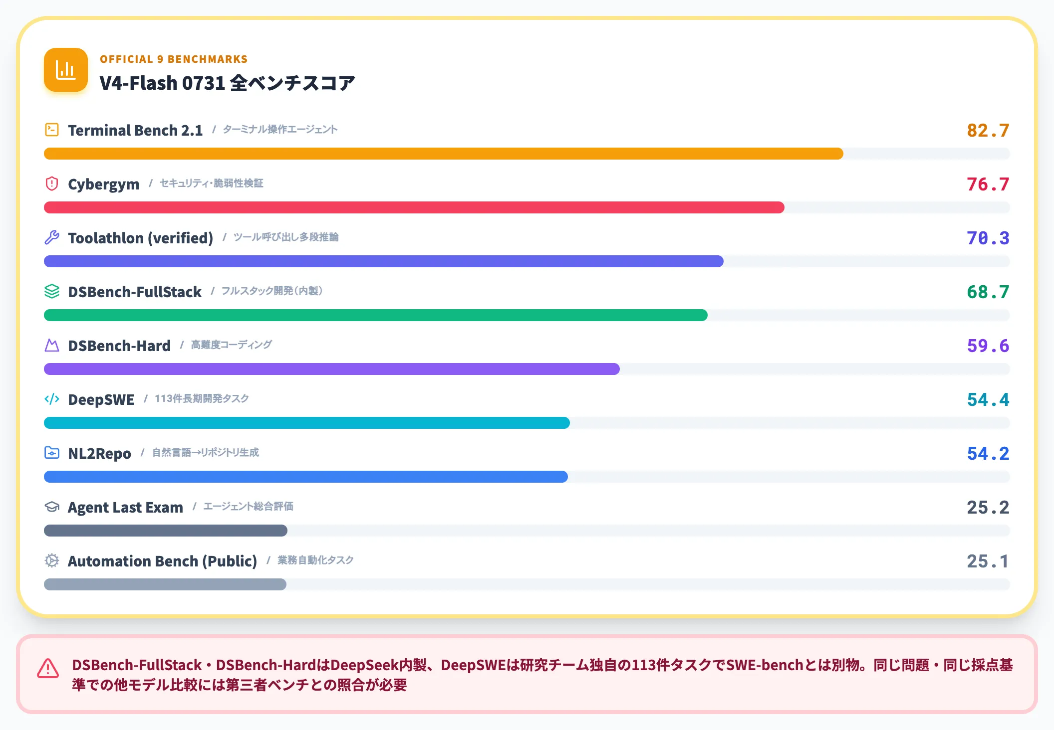Click the "Automation Bench (Public)" label
The height and width of the screenshot is (730, 1054).
pos(163,561)
